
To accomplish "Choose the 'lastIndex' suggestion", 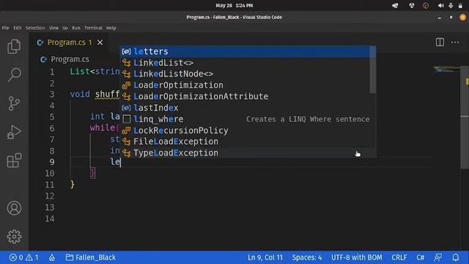I will click(245, 108).
